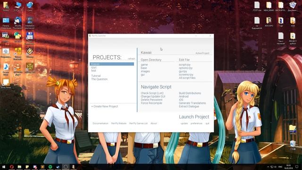Open the base directory

143,68
